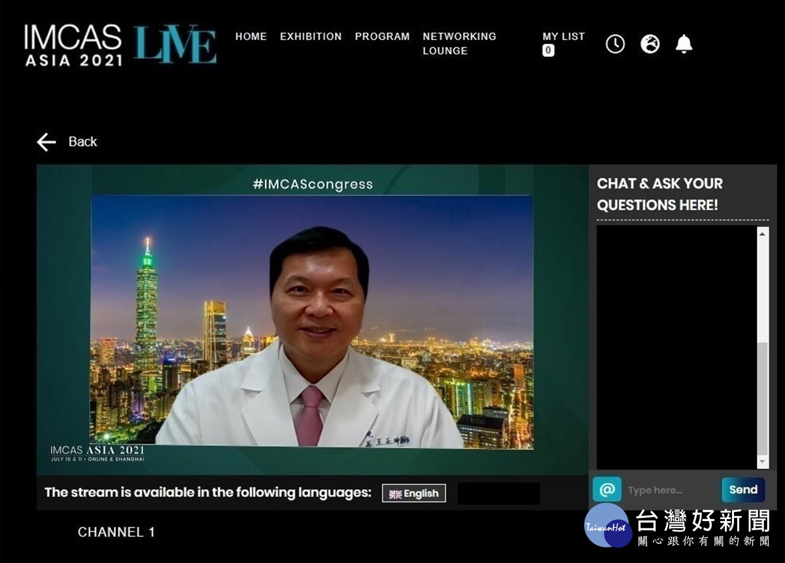Click the @ mention icon in chat
The width and height of the screenshot is (785, 563).
pyautogui.click(x=606, y=490)
